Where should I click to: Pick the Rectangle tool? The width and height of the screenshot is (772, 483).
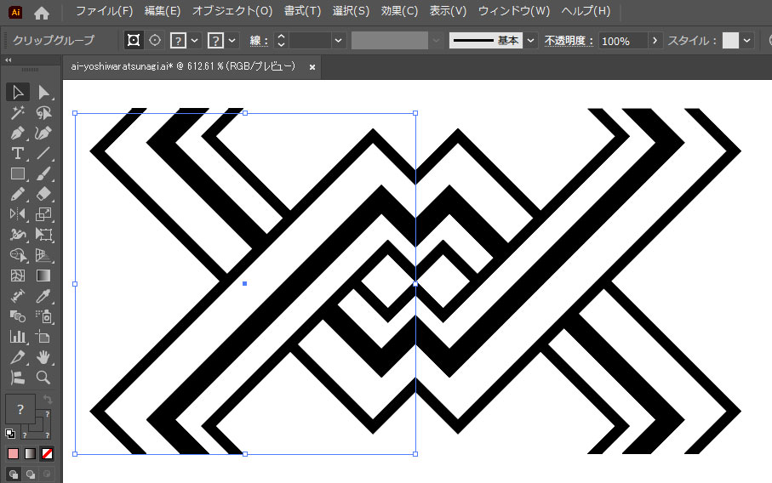17,174
